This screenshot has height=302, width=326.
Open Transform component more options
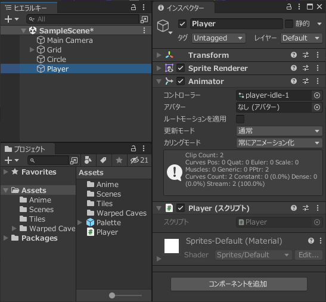pyautogui.click(x=318, y=55)
